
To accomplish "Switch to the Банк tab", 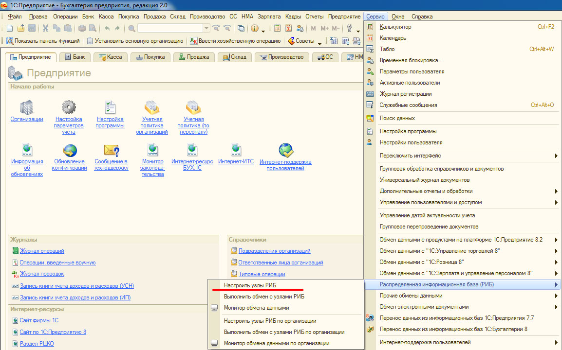I will 75,57.
